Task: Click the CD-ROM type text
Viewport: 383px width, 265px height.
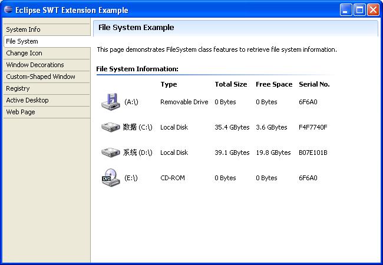Action: (173, 178)
